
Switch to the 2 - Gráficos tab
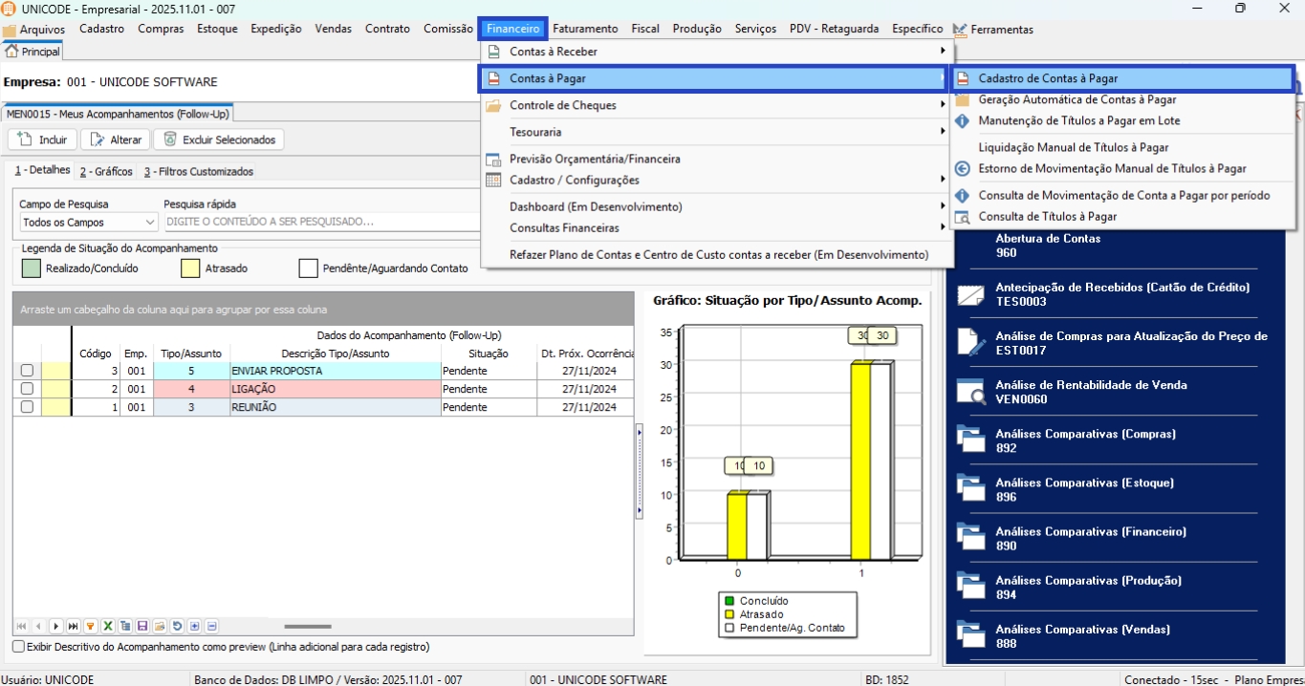pyautogui.click(x=106, y=172)
